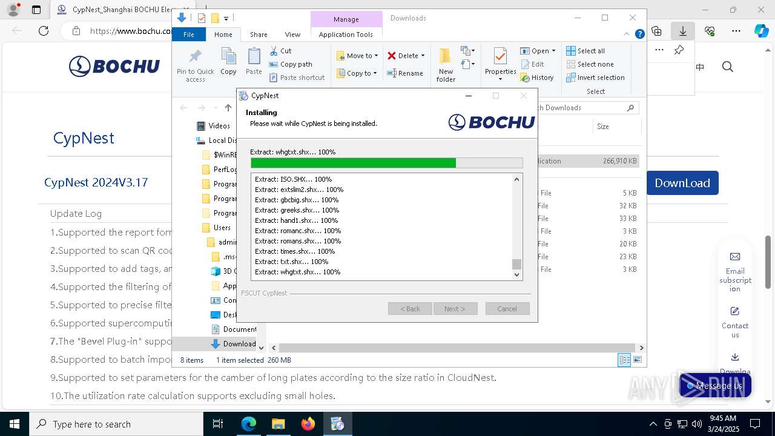Viewport: 775px width, 436px height.
Task: Click Edge browser refresh button
Action: pos(43,31)
